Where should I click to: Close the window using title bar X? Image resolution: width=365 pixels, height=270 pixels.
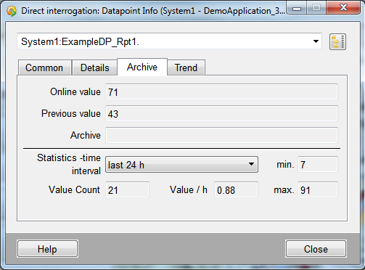[343, 8]
